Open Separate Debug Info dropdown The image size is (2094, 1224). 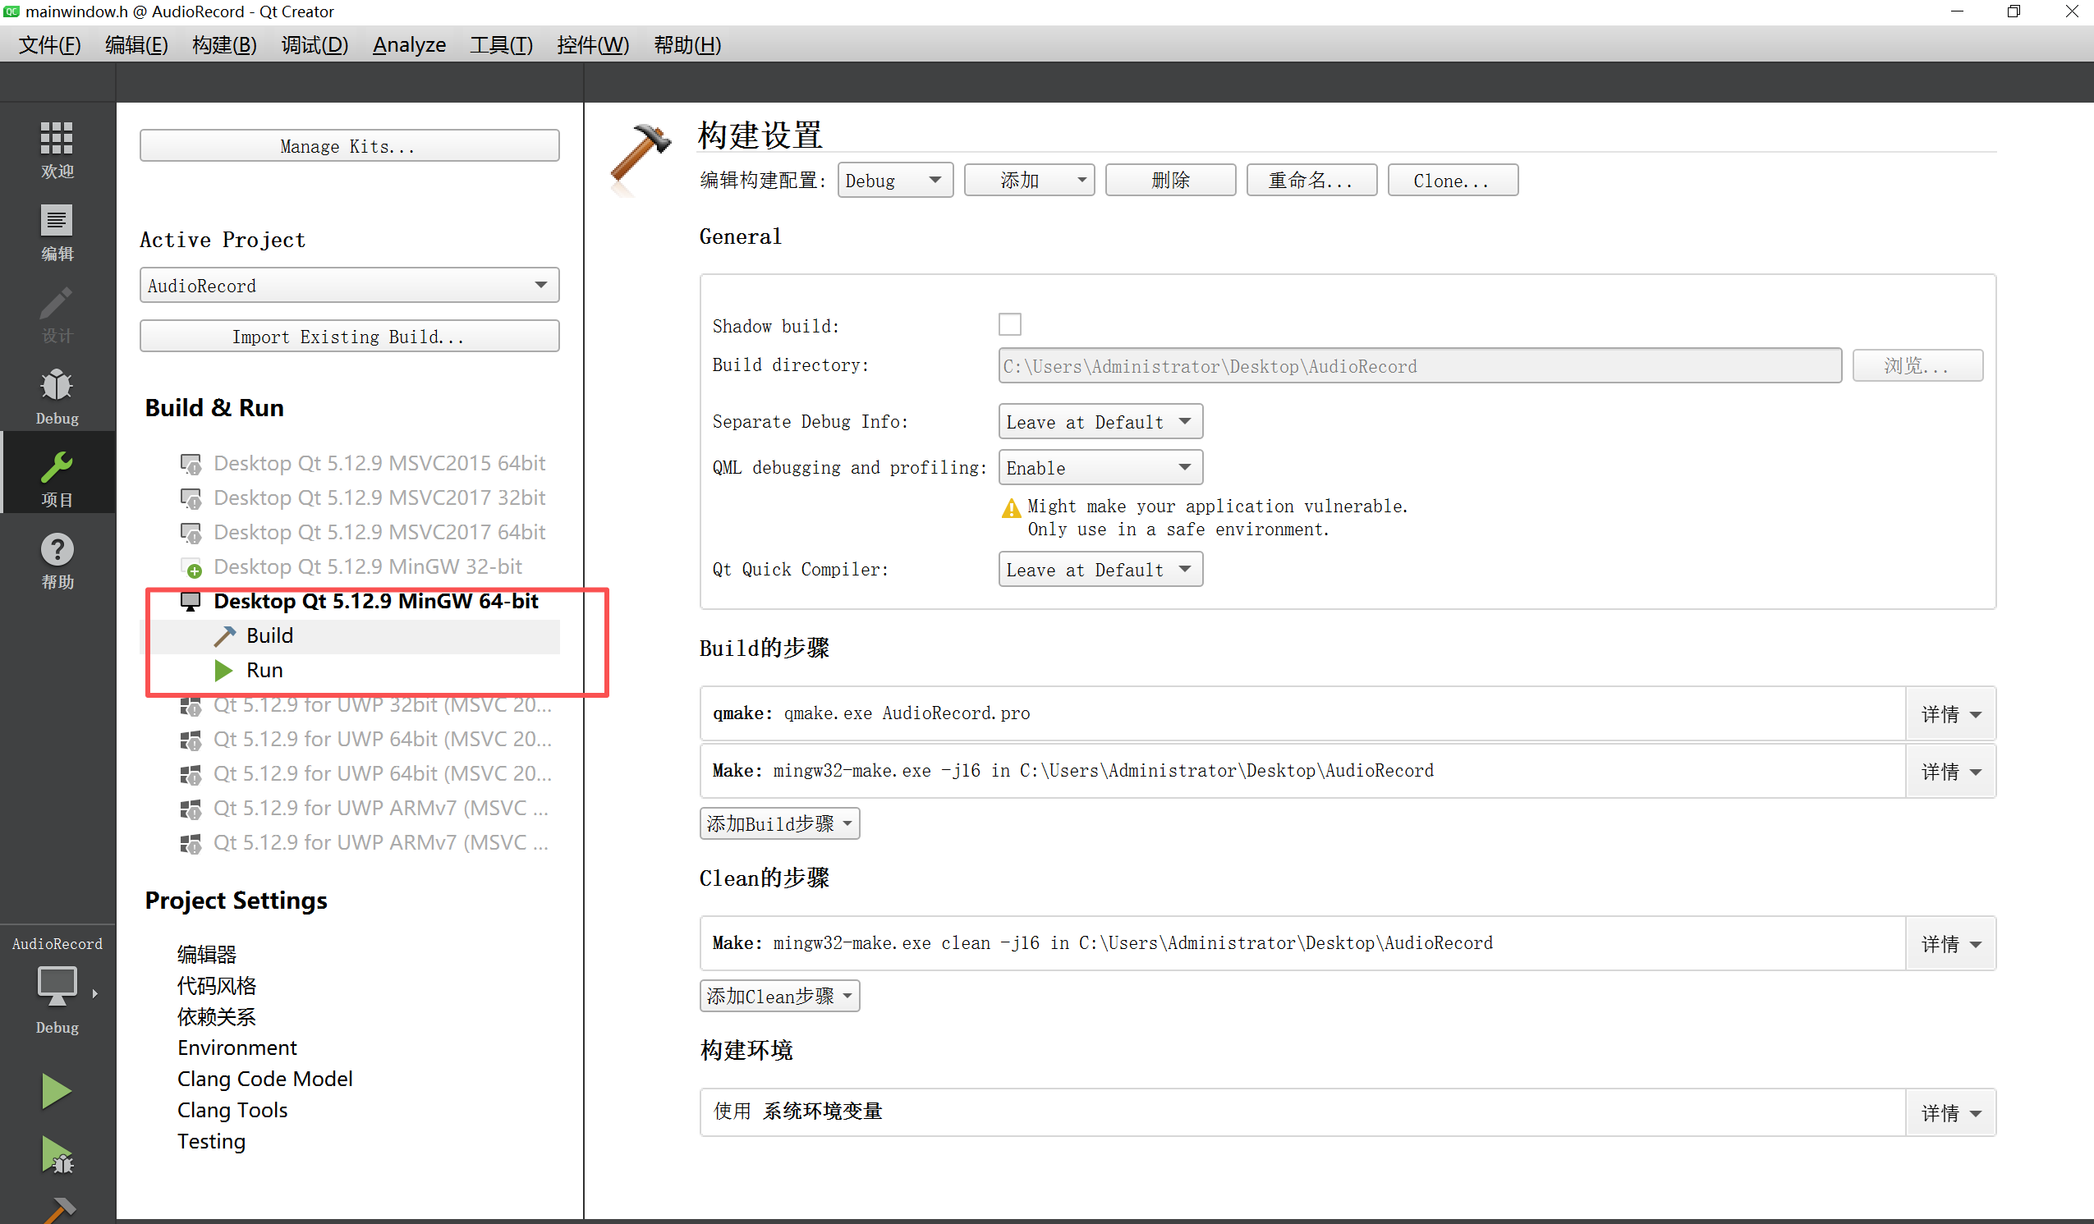tap(1100, 421)
